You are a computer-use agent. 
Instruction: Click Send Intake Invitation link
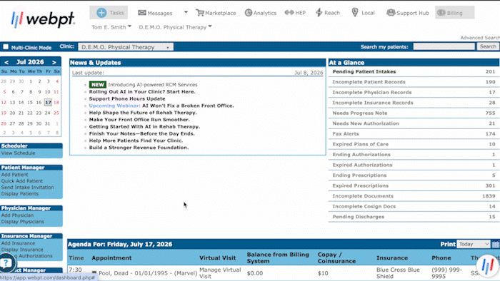[x=27, y=188]
